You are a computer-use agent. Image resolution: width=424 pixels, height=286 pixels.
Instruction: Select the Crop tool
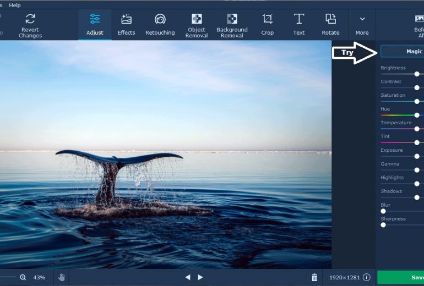267,25
